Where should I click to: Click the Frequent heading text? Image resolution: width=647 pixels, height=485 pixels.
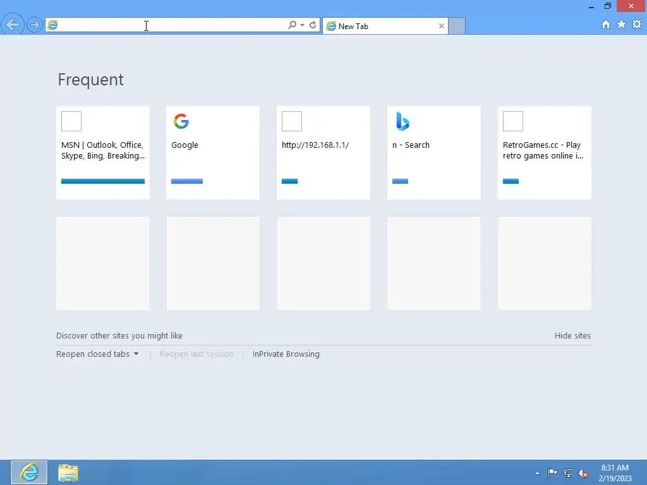coord(91,80)
